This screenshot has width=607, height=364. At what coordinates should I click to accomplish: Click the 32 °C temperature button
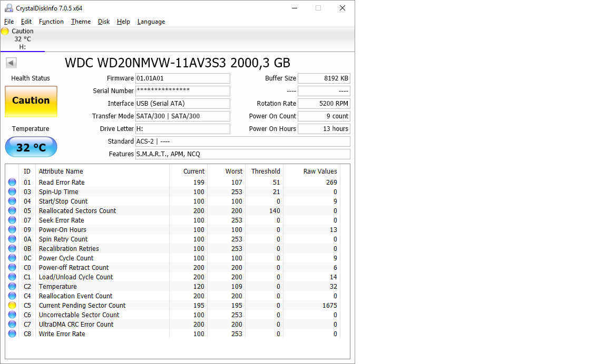[31, 147]
